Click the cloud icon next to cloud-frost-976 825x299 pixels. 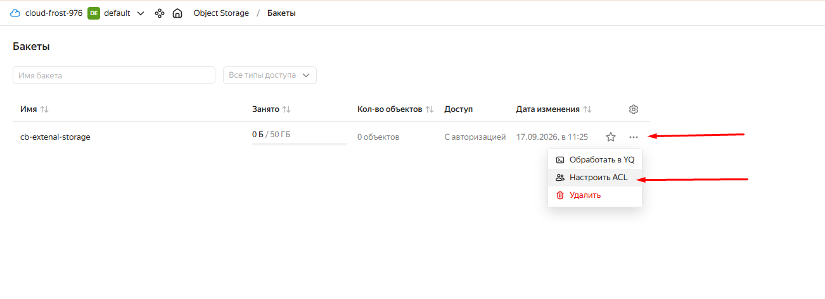(x=15, y=13)
